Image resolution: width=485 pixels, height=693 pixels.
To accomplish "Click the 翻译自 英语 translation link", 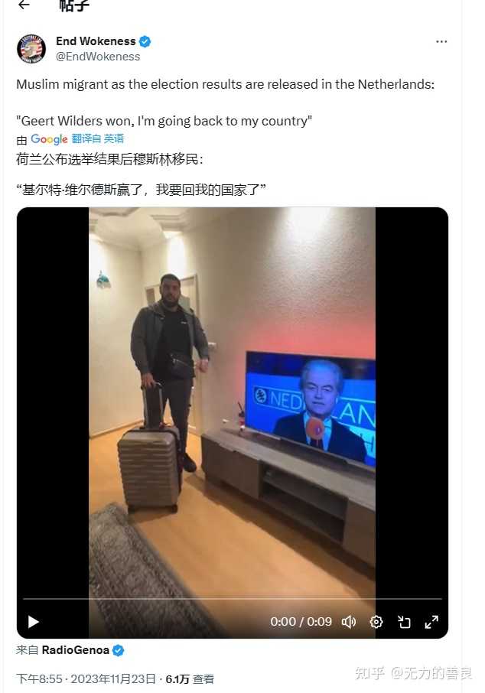I will coord(98,138).
